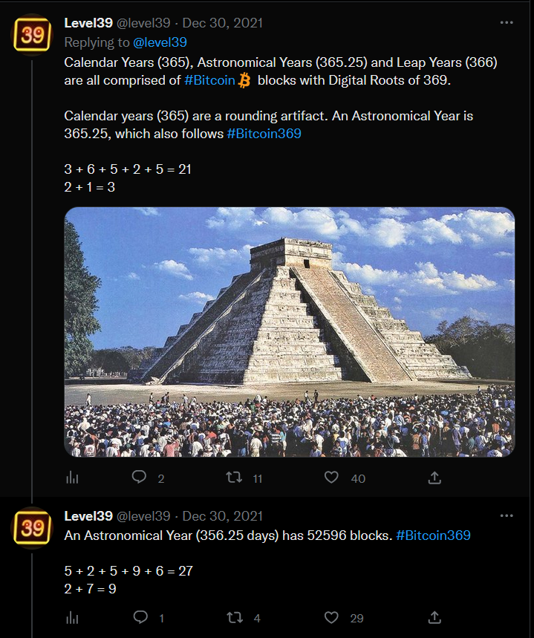View Level39 profile avatar on first tweet
534x638 pixels.
[x=32, y=35]
